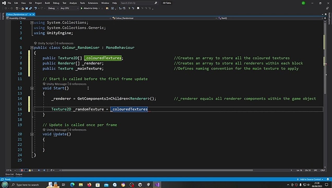Collapse the Colour_Randomiser class outline
Screen dimensions: 332x188
tap(32, 48)
